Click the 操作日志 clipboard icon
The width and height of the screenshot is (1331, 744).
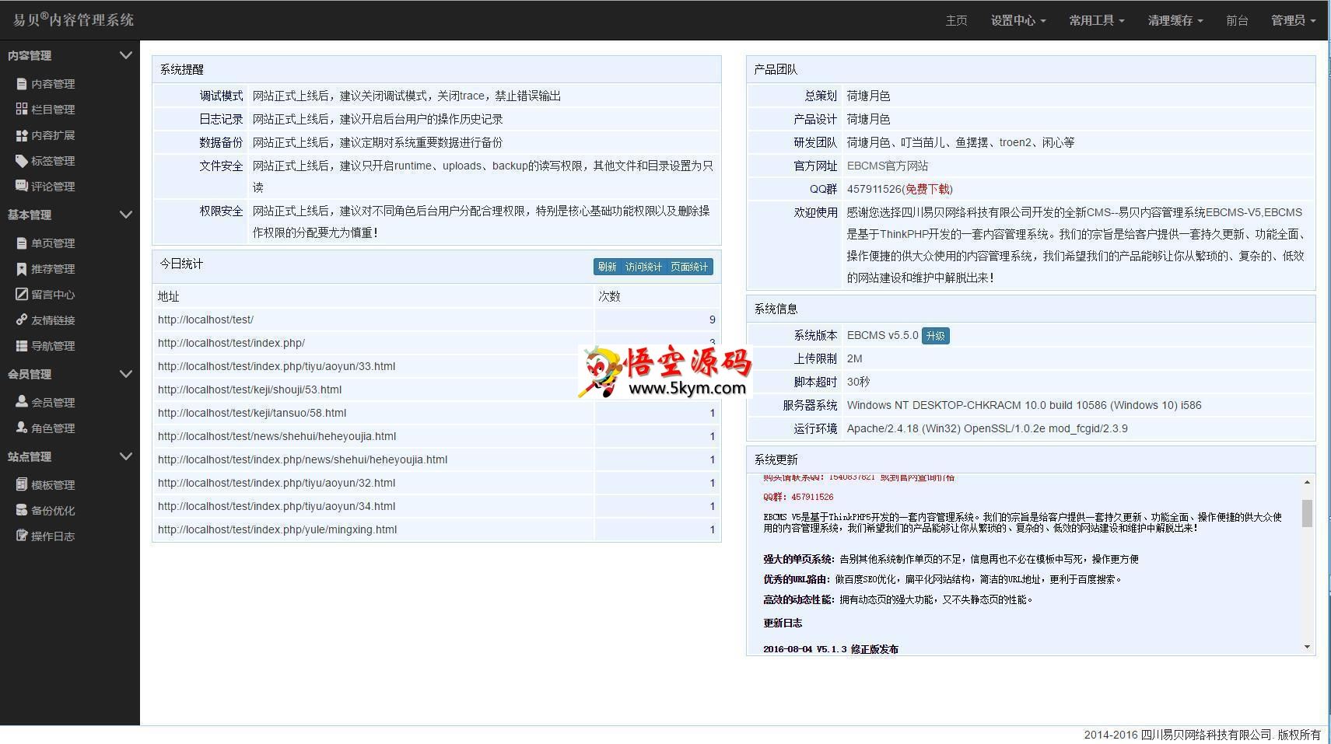coord(22,536)
